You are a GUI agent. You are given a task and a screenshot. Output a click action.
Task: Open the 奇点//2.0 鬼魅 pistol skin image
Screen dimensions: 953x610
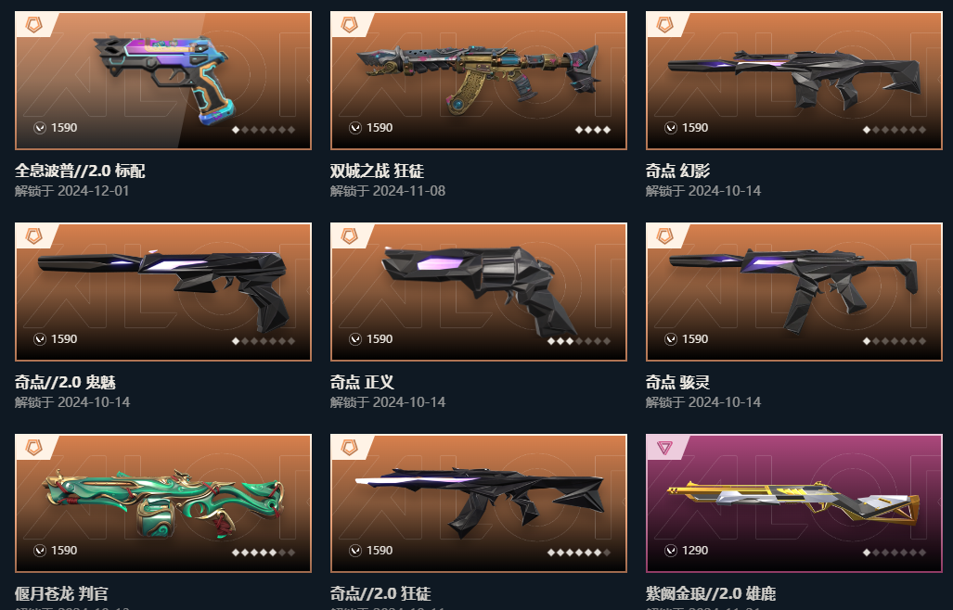[x=163, y=290]
